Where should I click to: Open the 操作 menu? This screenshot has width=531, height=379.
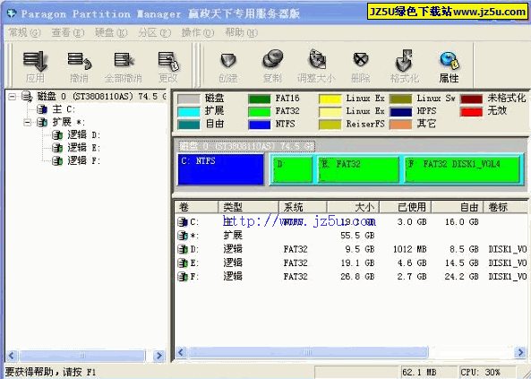[x=198, y=33]
